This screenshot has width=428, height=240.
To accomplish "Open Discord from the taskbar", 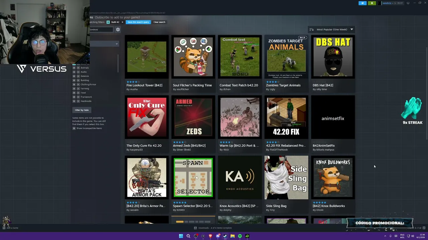I will tap(218, 236).
